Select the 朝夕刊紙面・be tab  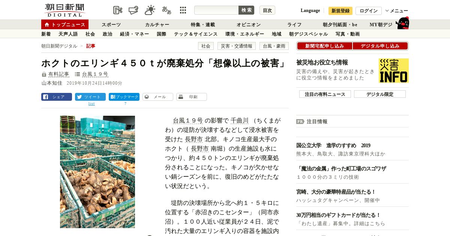340,24
